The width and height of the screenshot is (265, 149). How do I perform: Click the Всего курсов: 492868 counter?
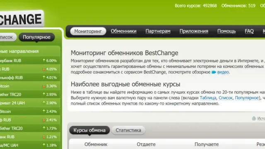(x=196, y=6)
